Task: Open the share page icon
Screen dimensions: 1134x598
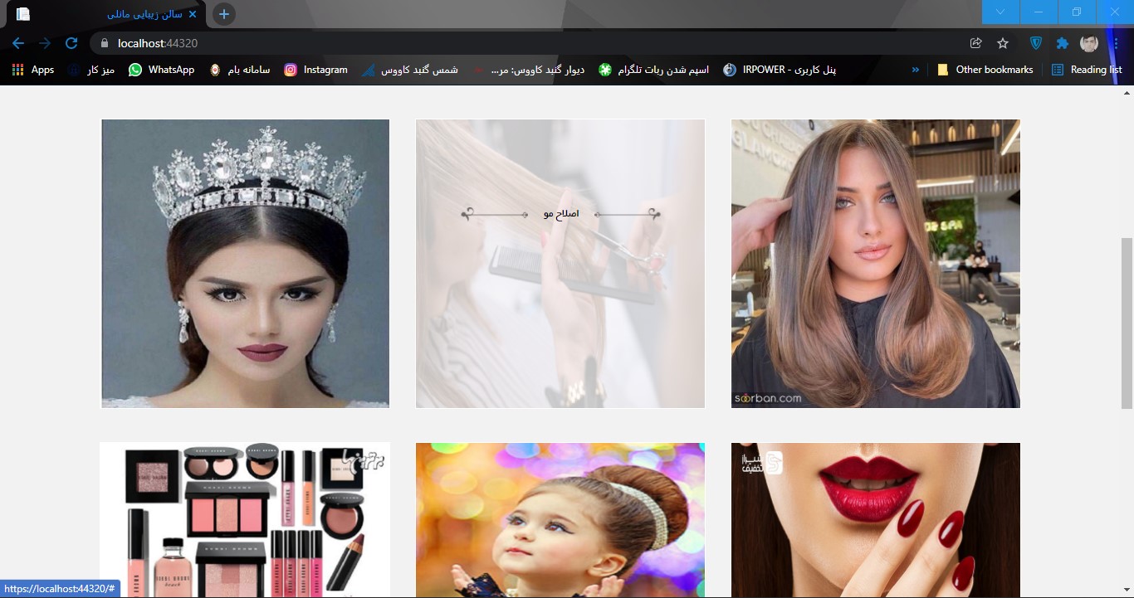Action: coord(976,43)
